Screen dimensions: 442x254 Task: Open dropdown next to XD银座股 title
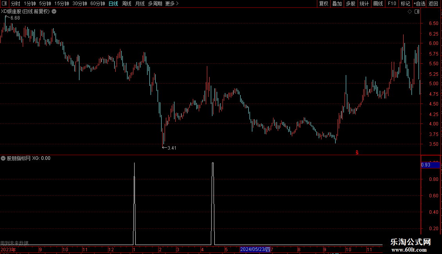(x=54, y=12)
